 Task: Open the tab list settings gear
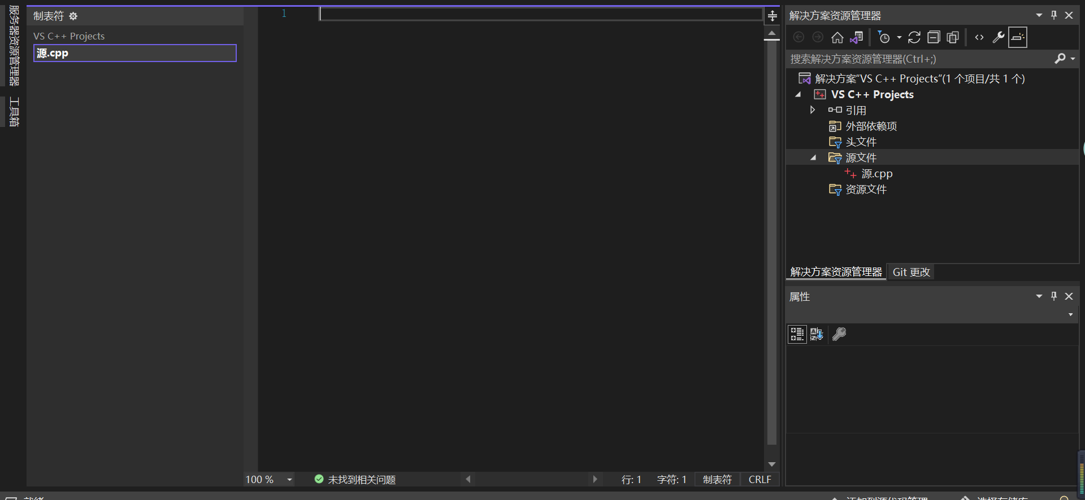[73, 16]
